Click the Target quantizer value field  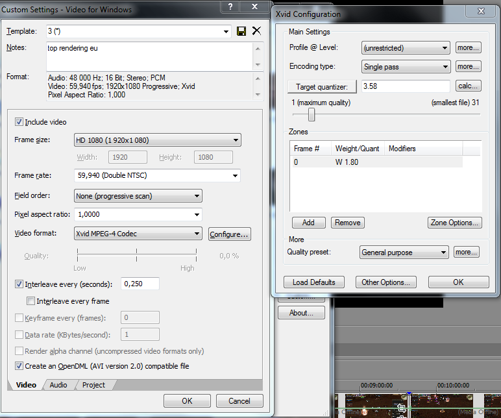(406, 86)
